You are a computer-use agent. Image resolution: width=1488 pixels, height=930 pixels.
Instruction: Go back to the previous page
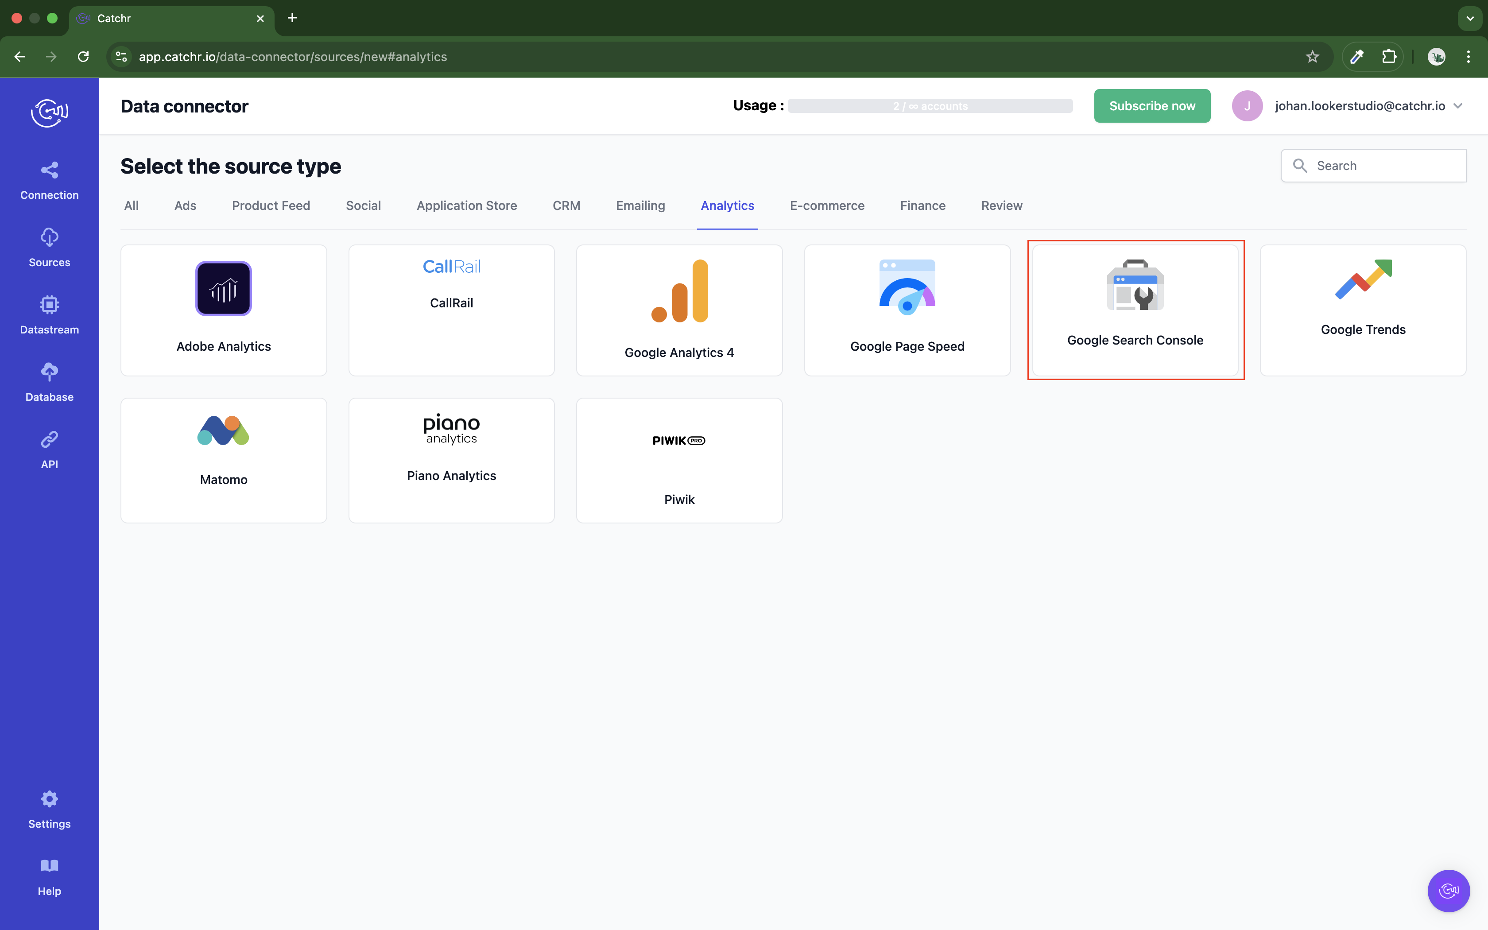(19, 57)
